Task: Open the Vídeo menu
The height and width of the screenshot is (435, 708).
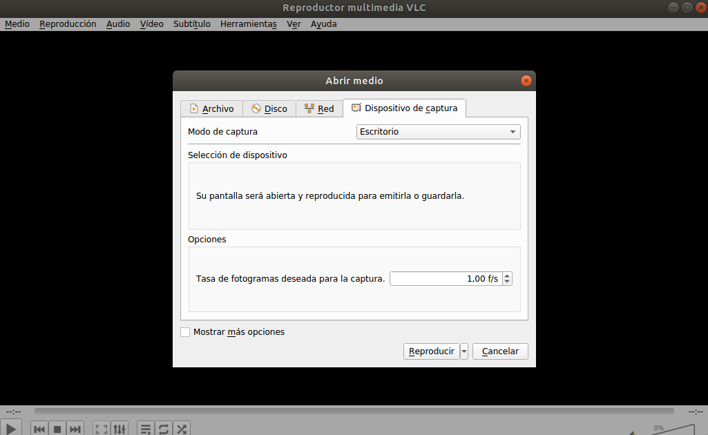Action: pyautogui.click(x=152, y=24)
